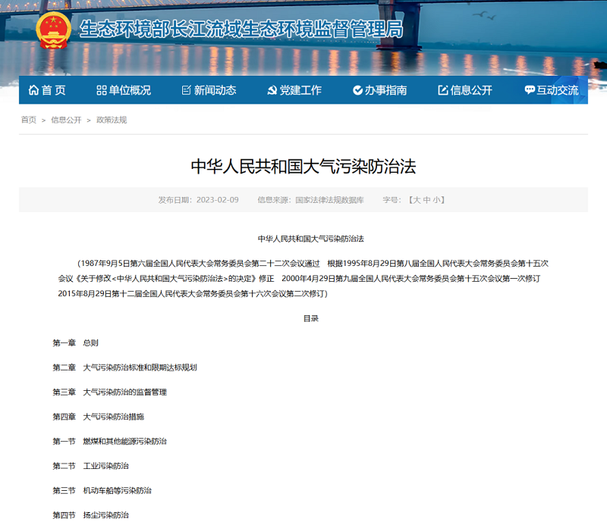The width and height of the screenshot is (607, 525).
Task: Set font size to 中
Action: tap(426, 200)
